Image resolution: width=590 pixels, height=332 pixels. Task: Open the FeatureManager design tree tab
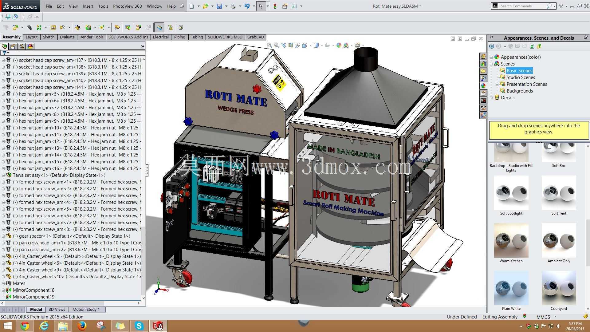click(4, 46)
